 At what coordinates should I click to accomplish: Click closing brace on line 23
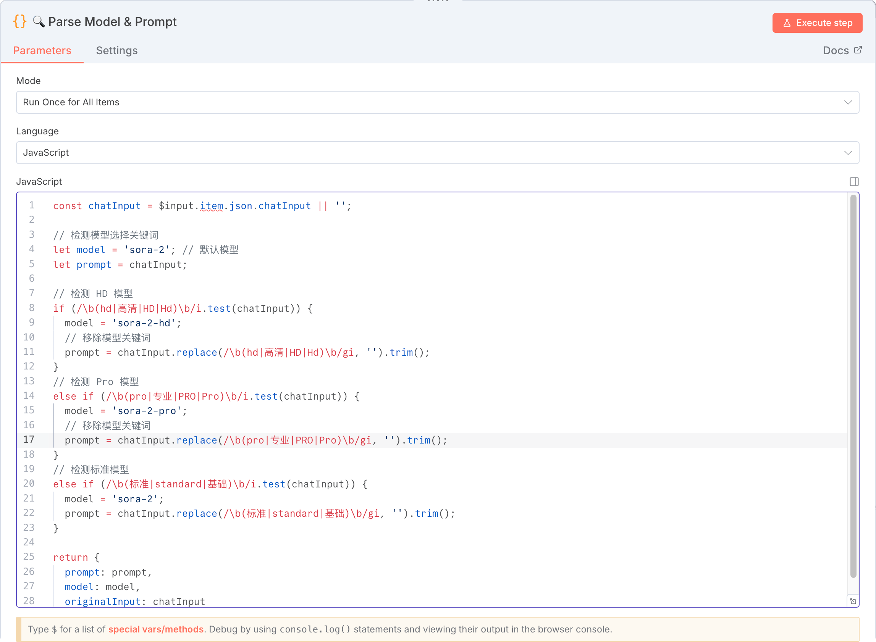point(56,528)
